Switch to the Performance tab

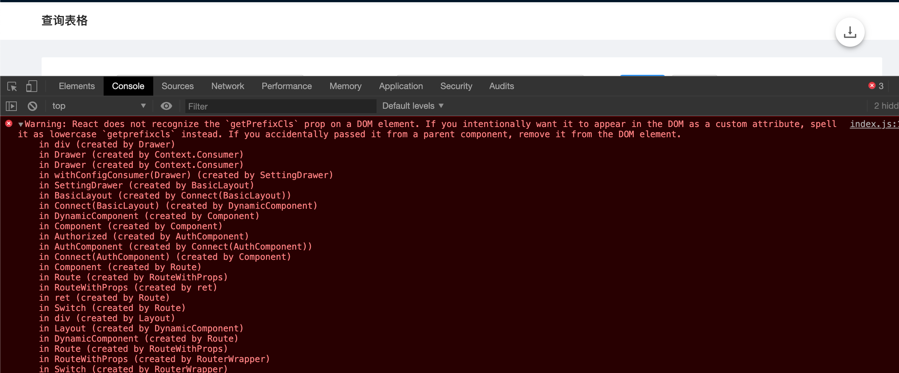pyautogui.click(x=287, y=86)
